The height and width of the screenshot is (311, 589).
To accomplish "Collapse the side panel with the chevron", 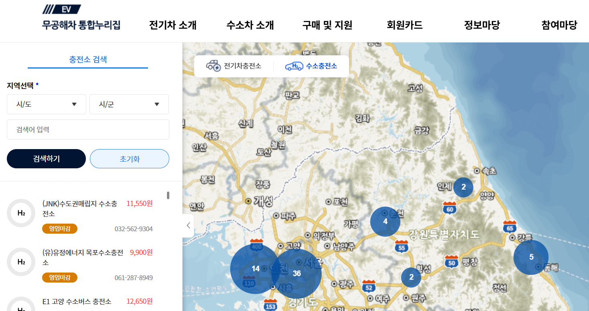I will tap(188, 225).
